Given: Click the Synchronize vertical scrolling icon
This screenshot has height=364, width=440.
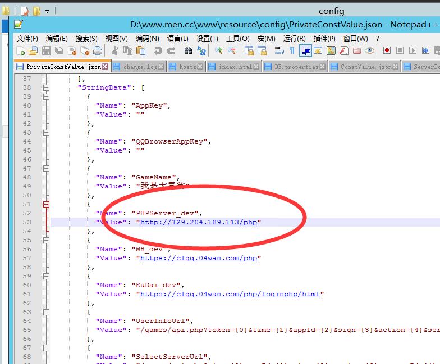Looking at the screenshot, I should click(x=249, y=50).
